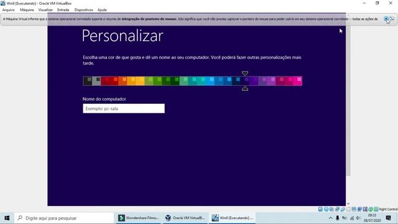Switch to Oracle VM VirtualBox Manager taskbar button
Viewport: 398px width, 224px height.
pyautogui.click(x=185, y=218)
